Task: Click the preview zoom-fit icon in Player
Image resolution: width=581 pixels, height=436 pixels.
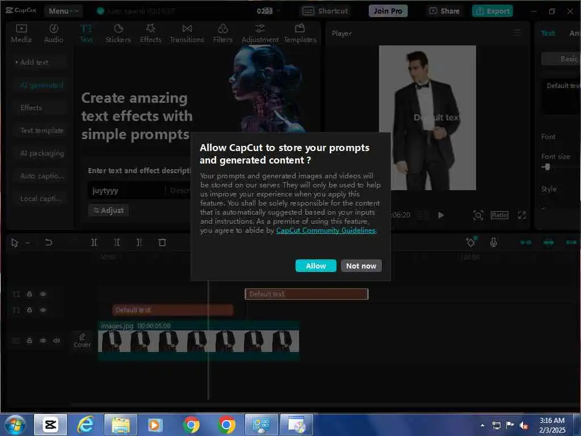Action: [x=478, y=215]
